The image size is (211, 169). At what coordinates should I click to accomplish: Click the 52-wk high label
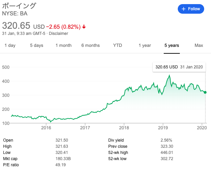point(118,153)
